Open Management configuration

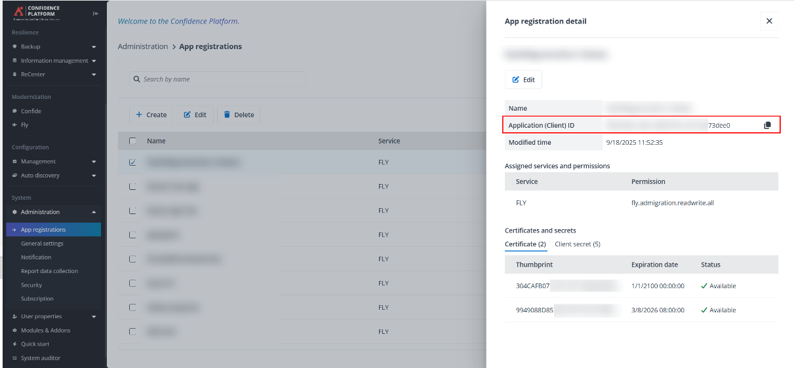[x=38, y=162]
